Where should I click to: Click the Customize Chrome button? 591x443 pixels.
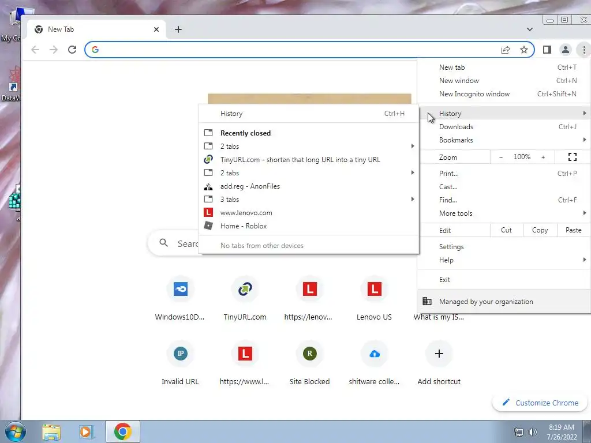540,403
